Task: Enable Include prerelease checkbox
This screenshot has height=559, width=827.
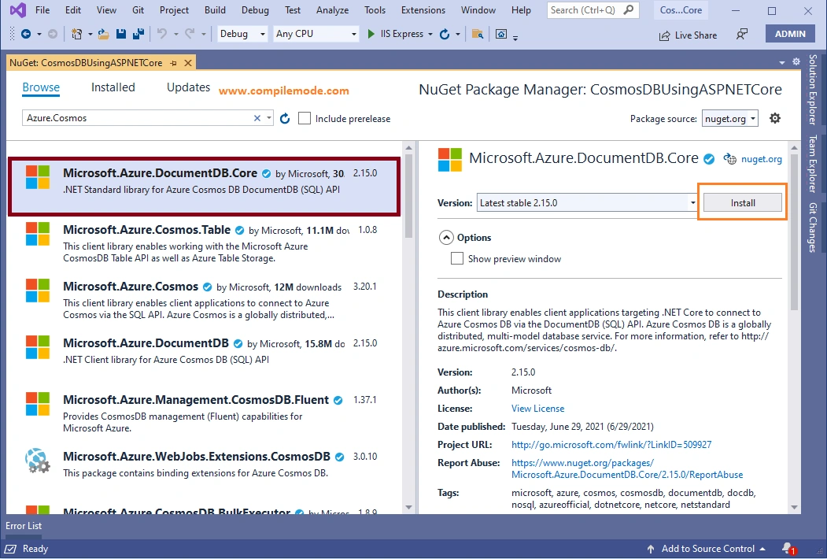Action: coord(305,118)
